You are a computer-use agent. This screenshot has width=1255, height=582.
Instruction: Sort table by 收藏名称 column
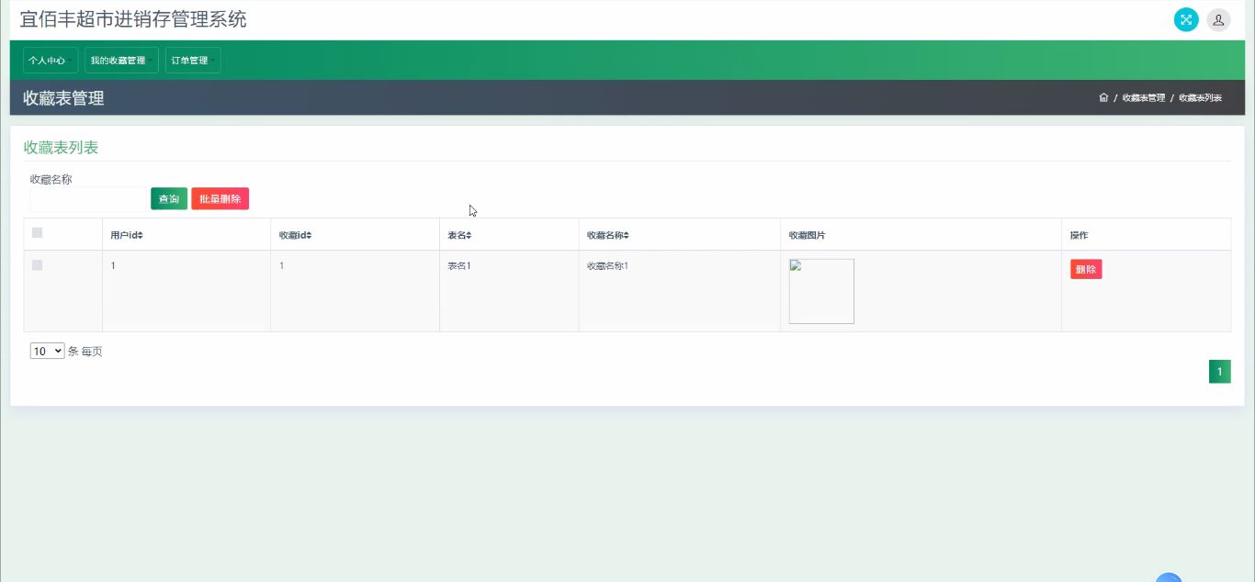click(x=608, y=235)
